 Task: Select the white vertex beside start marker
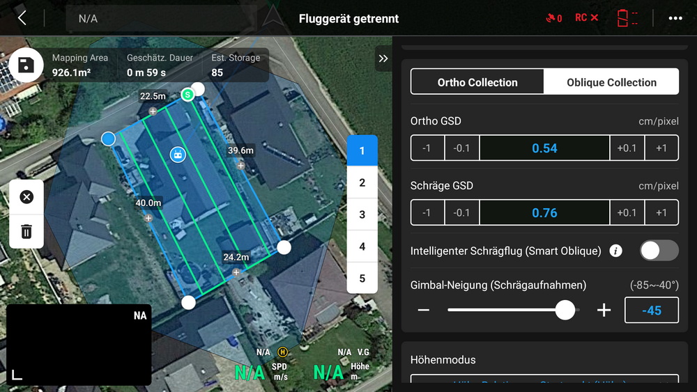(x=198, y=89)
